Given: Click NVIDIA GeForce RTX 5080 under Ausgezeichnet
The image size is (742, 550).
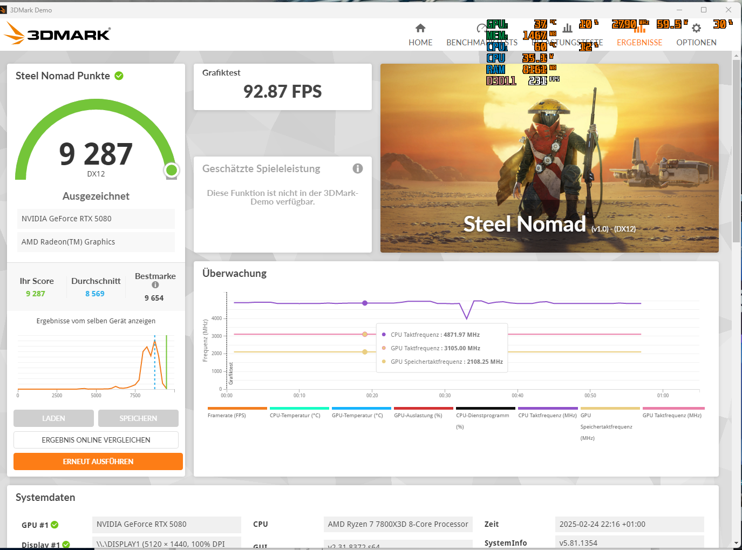Looking at the screenshot, I should coord(96,219).
